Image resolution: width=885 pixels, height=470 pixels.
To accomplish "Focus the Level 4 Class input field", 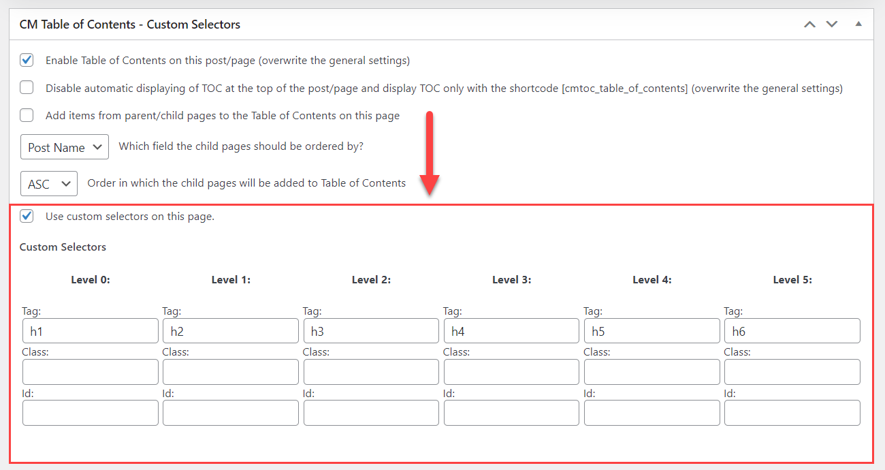I will (x=652, y=372).
